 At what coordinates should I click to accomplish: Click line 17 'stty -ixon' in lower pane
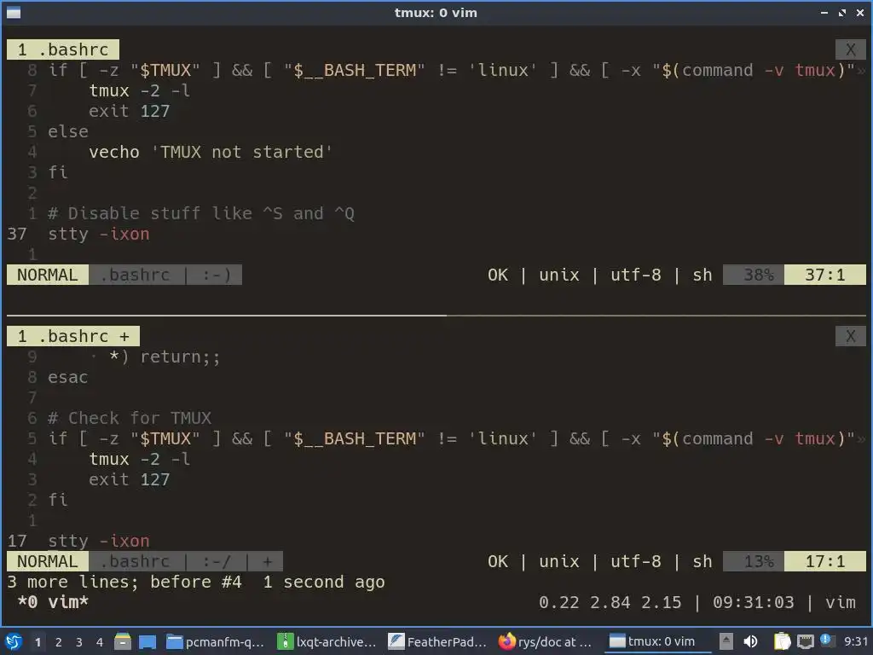point(99,542)
